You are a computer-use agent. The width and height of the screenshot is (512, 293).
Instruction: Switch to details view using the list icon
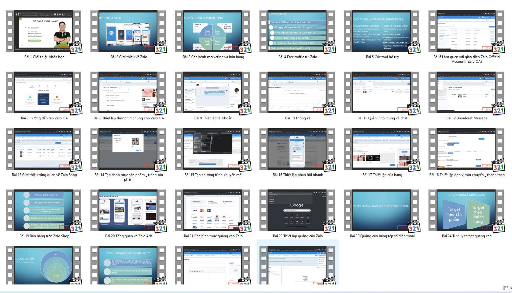(506, 288)
